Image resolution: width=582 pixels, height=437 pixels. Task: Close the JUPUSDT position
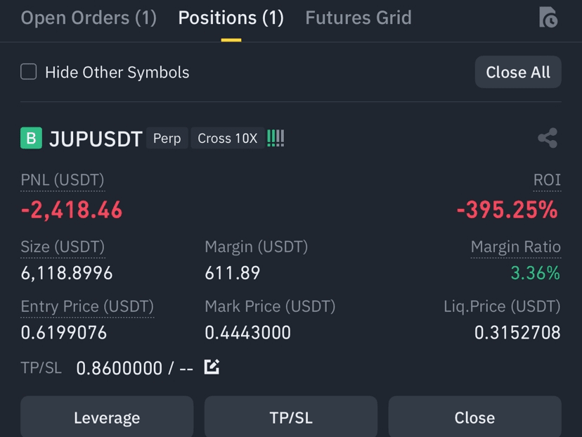click(474, 417)
